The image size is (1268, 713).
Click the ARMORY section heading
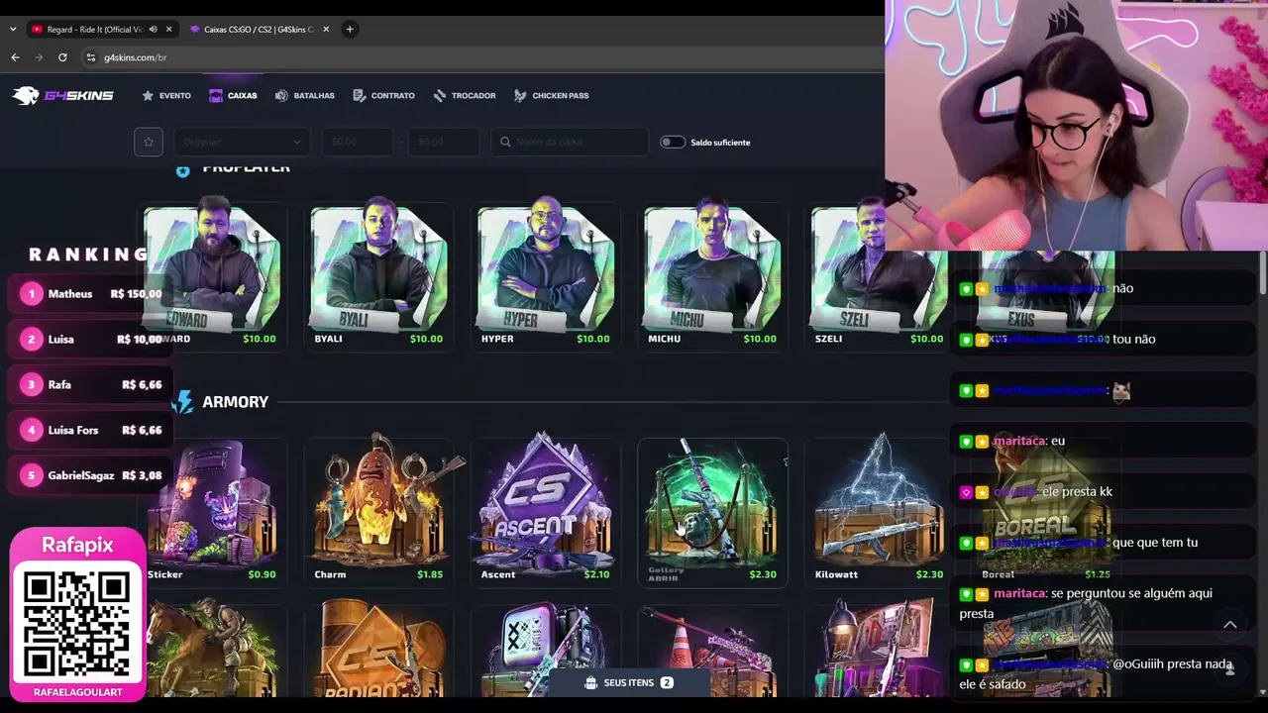click(235, 402)
